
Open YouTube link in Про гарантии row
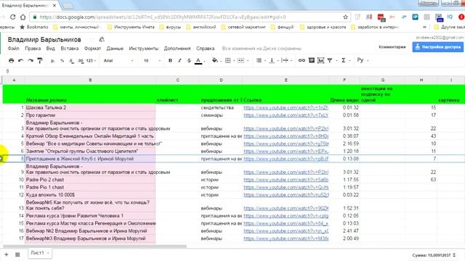(286, 115)
